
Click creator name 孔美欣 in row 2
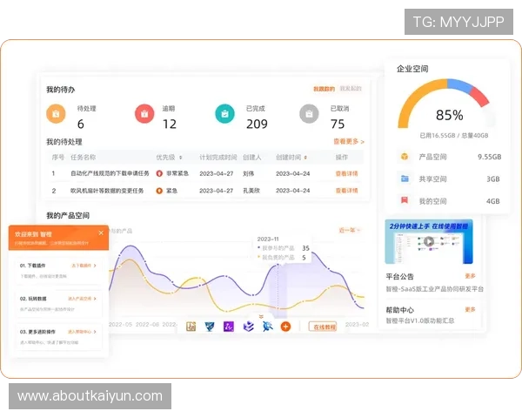pyautogui.click(x=251, y=191)
